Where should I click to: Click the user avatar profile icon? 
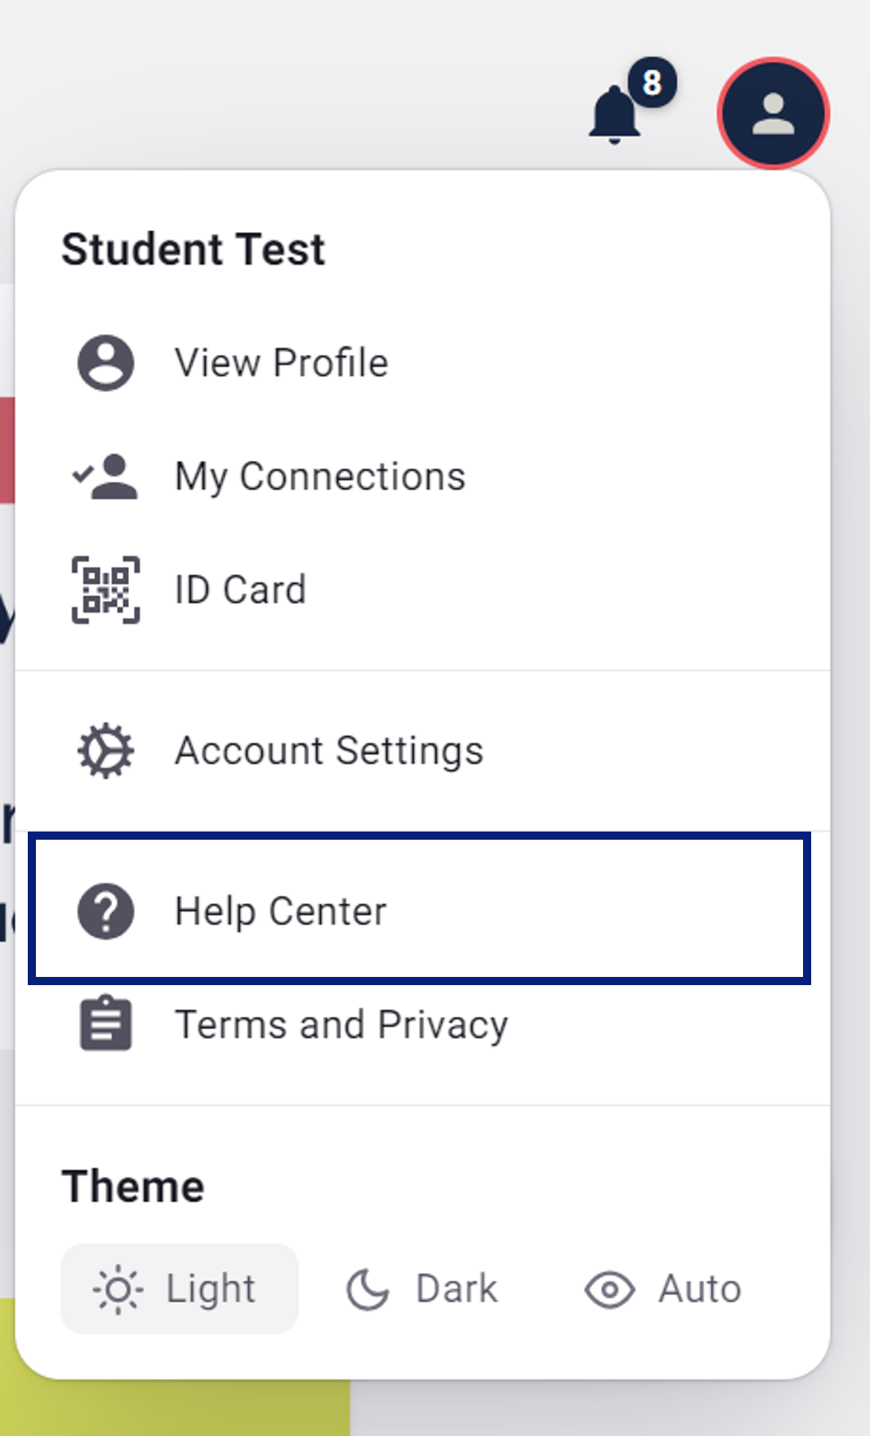click(773, 114)
